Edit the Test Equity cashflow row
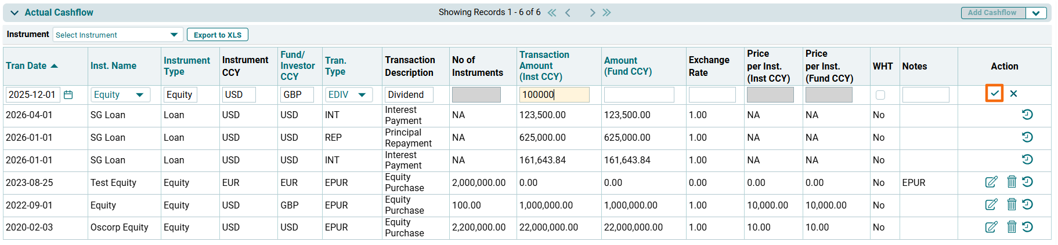This screenshot has width=1058, height=245. click(991, 182)
